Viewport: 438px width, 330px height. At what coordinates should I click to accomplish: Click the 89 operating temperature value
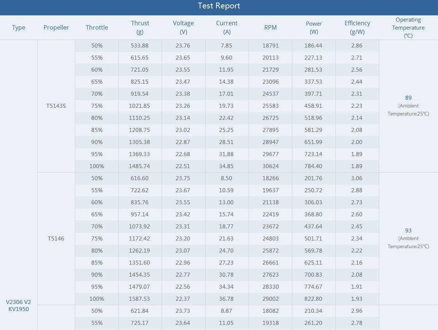pos(408,98)
